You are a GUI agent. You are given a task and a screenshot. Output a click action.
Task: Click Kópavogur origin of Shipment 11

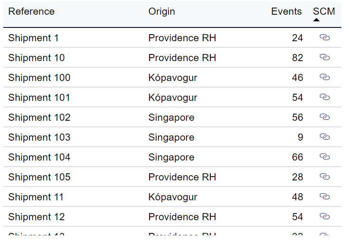pos(173,197)
